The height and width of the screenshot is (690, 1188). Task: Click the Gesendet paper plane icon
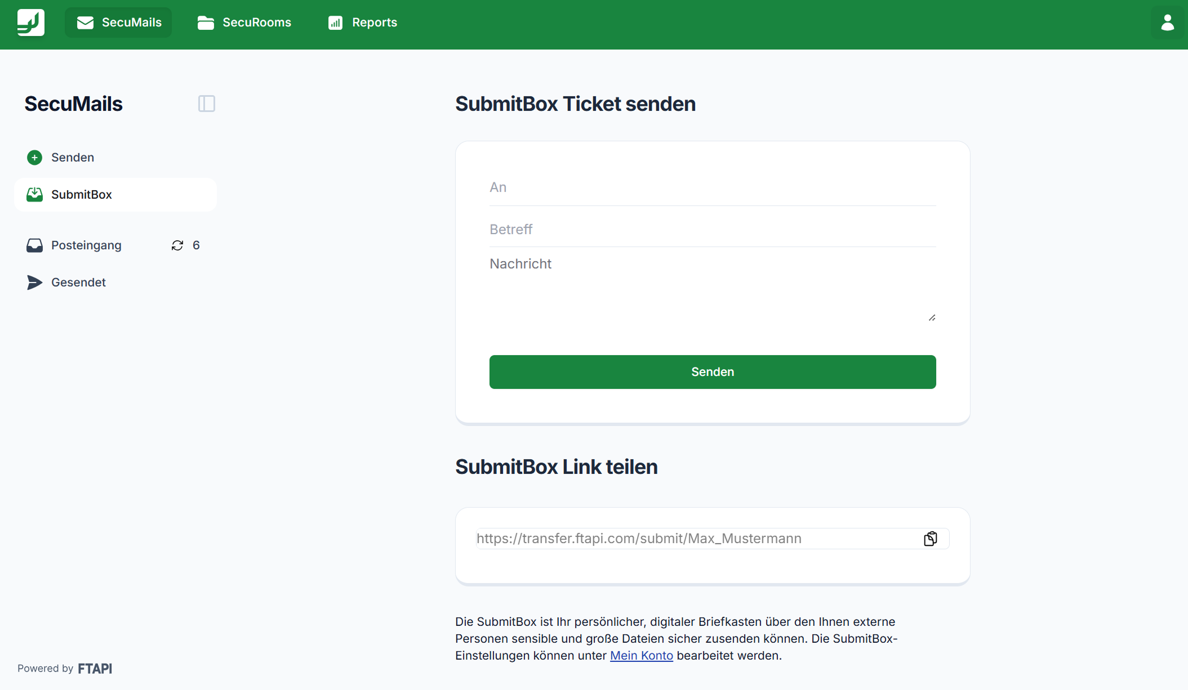point(34,283)
